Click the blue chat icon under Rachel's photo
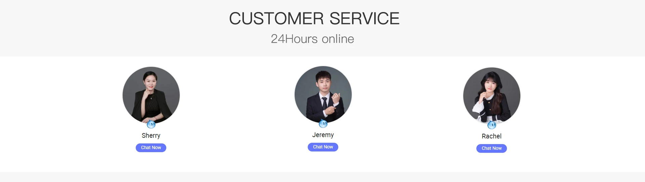The width and height of the screenshot is (645, 182). [x=492, y=125]
